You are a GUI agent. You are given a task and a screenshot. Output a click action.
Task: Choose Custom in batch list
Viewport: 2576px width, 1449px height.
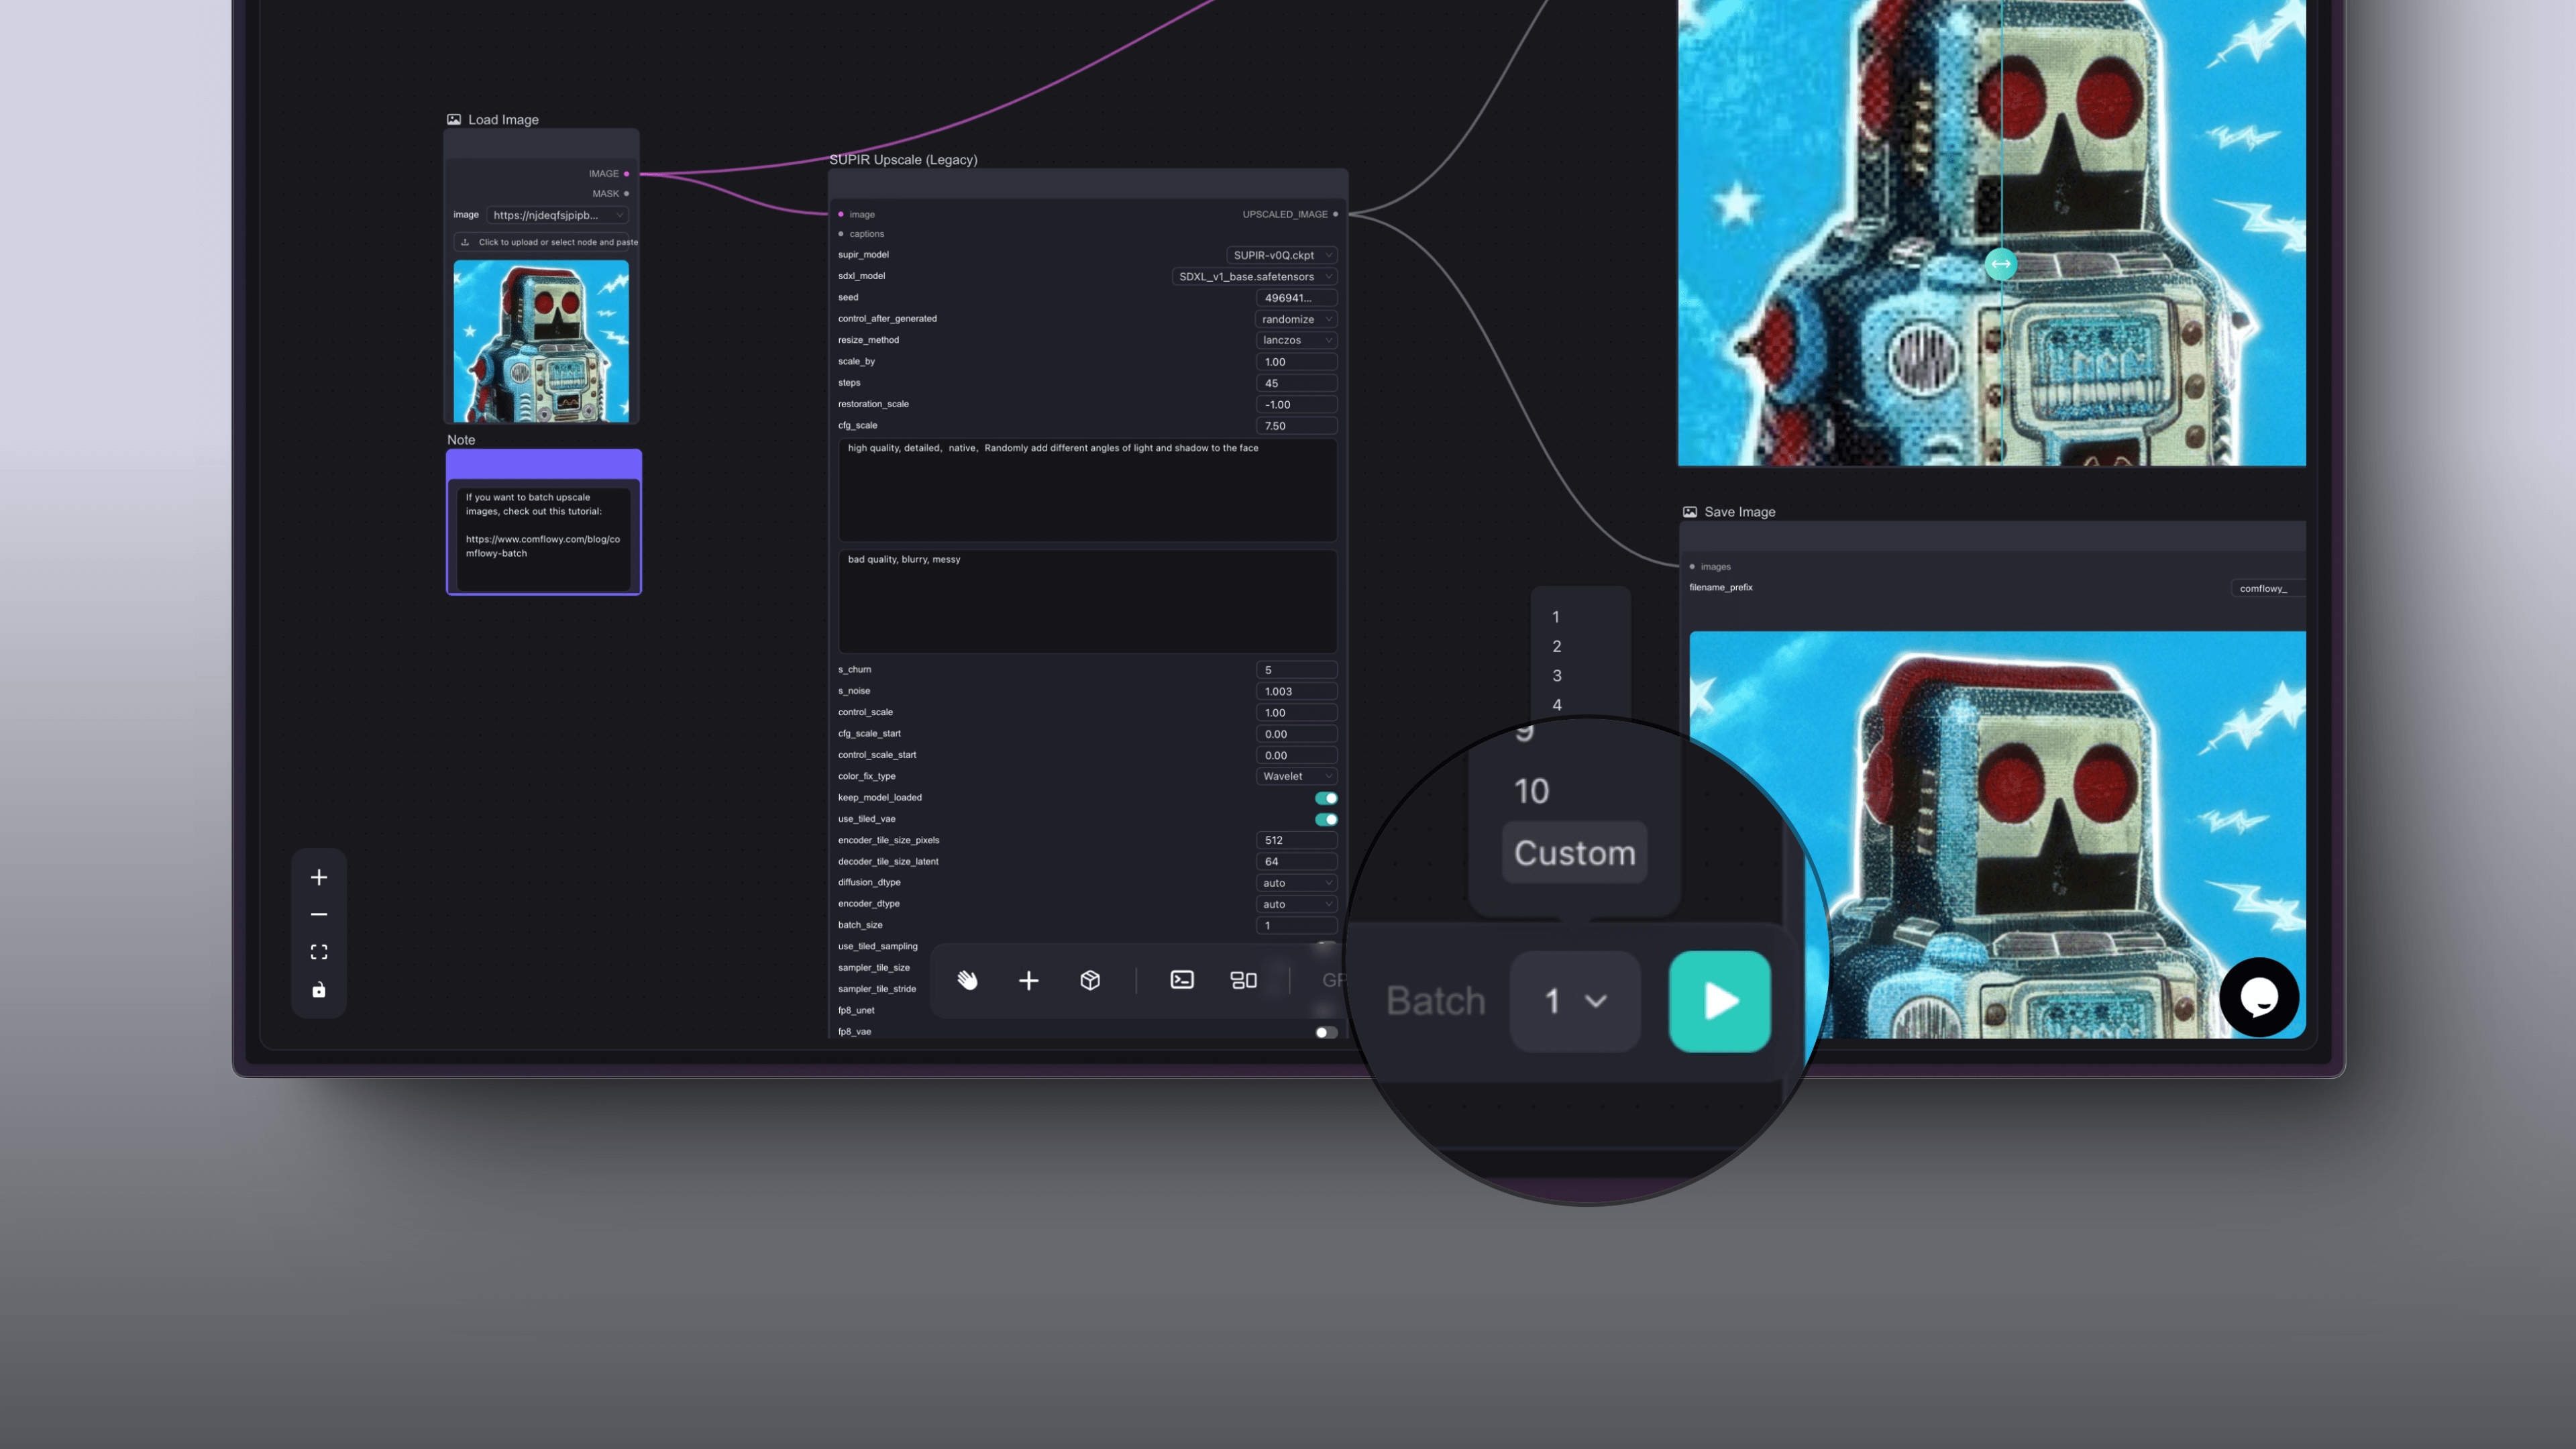click(x=1574, y=853)
